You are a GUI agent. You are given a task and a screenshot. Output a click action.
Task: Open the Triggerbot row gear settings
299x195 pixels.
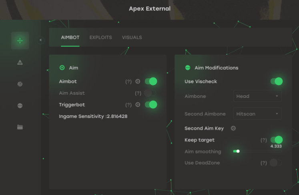point(138,105)
